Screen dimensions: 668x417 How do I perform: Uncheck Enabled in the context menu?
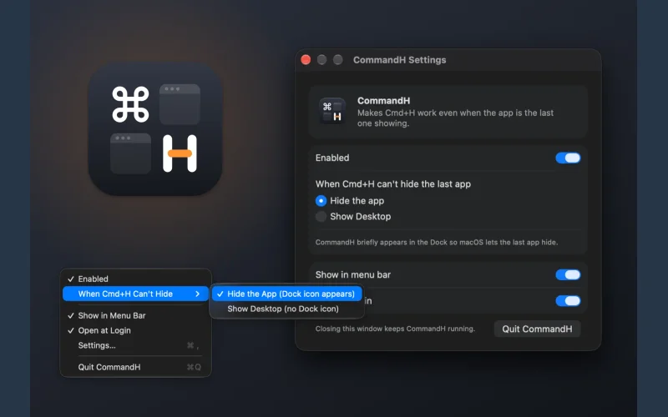[135, 279]
